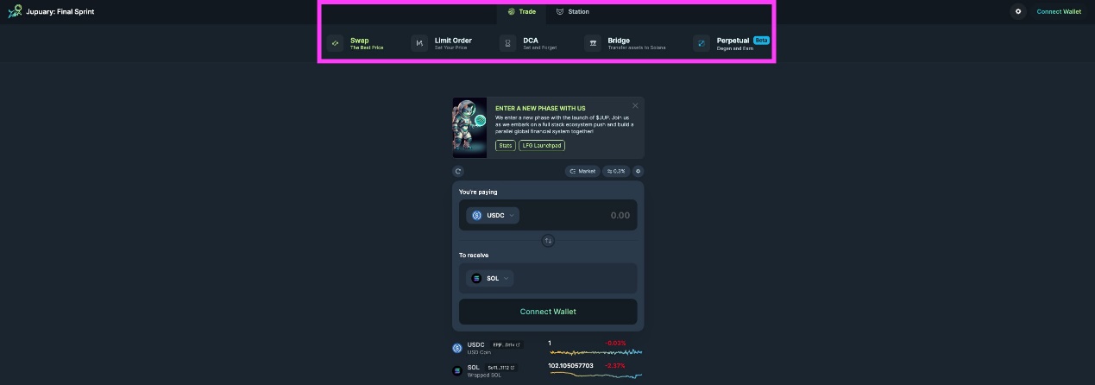The image size is (1095, 385).
Task: Click the refresh icon above the swap panel
Action: tap(458, 171)
